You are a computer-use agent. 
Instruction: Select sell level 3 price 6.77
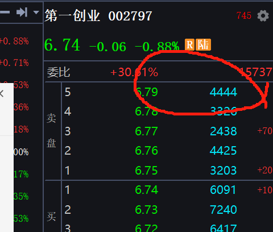(x=146, y=131)
